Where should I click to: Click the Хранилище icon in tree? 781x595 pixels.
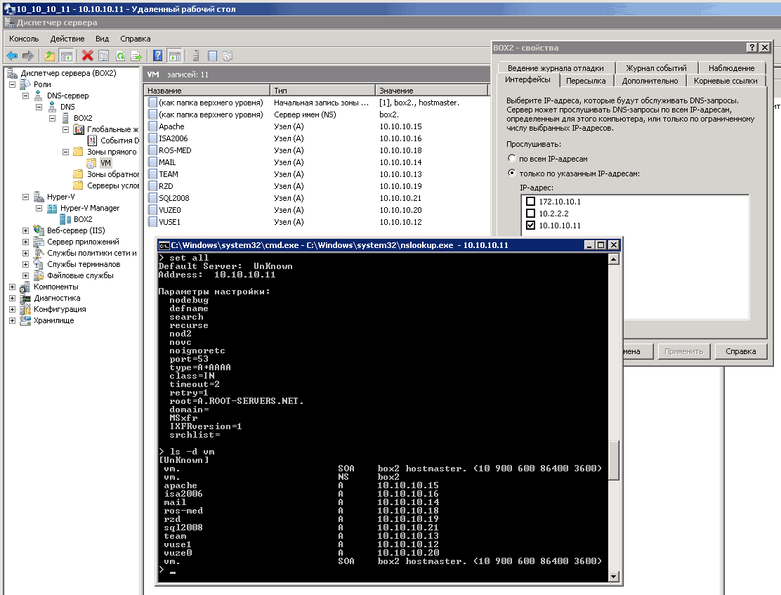click(25, 320)
